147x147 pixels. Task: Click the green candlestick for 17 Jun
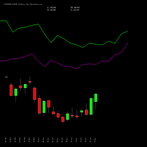[96, 98]
